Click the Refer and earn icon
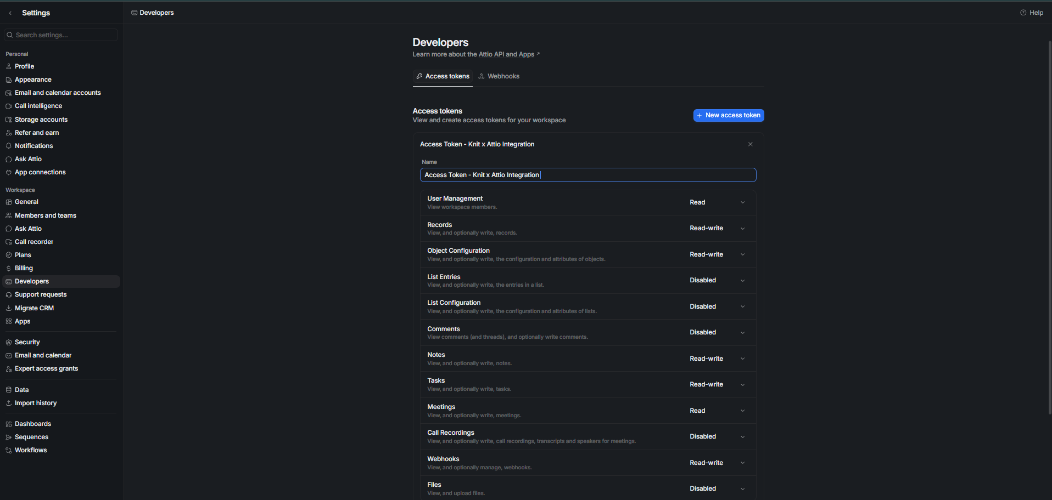 click(9, 133)
